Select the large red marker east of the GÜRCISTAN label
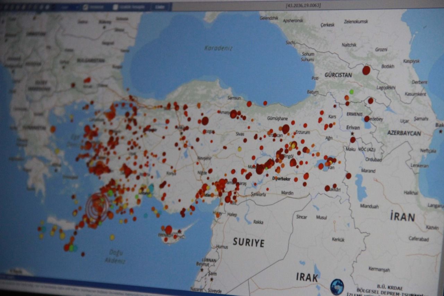The height and width of the screenshot is (296, 444). click(x=366, y=70)
